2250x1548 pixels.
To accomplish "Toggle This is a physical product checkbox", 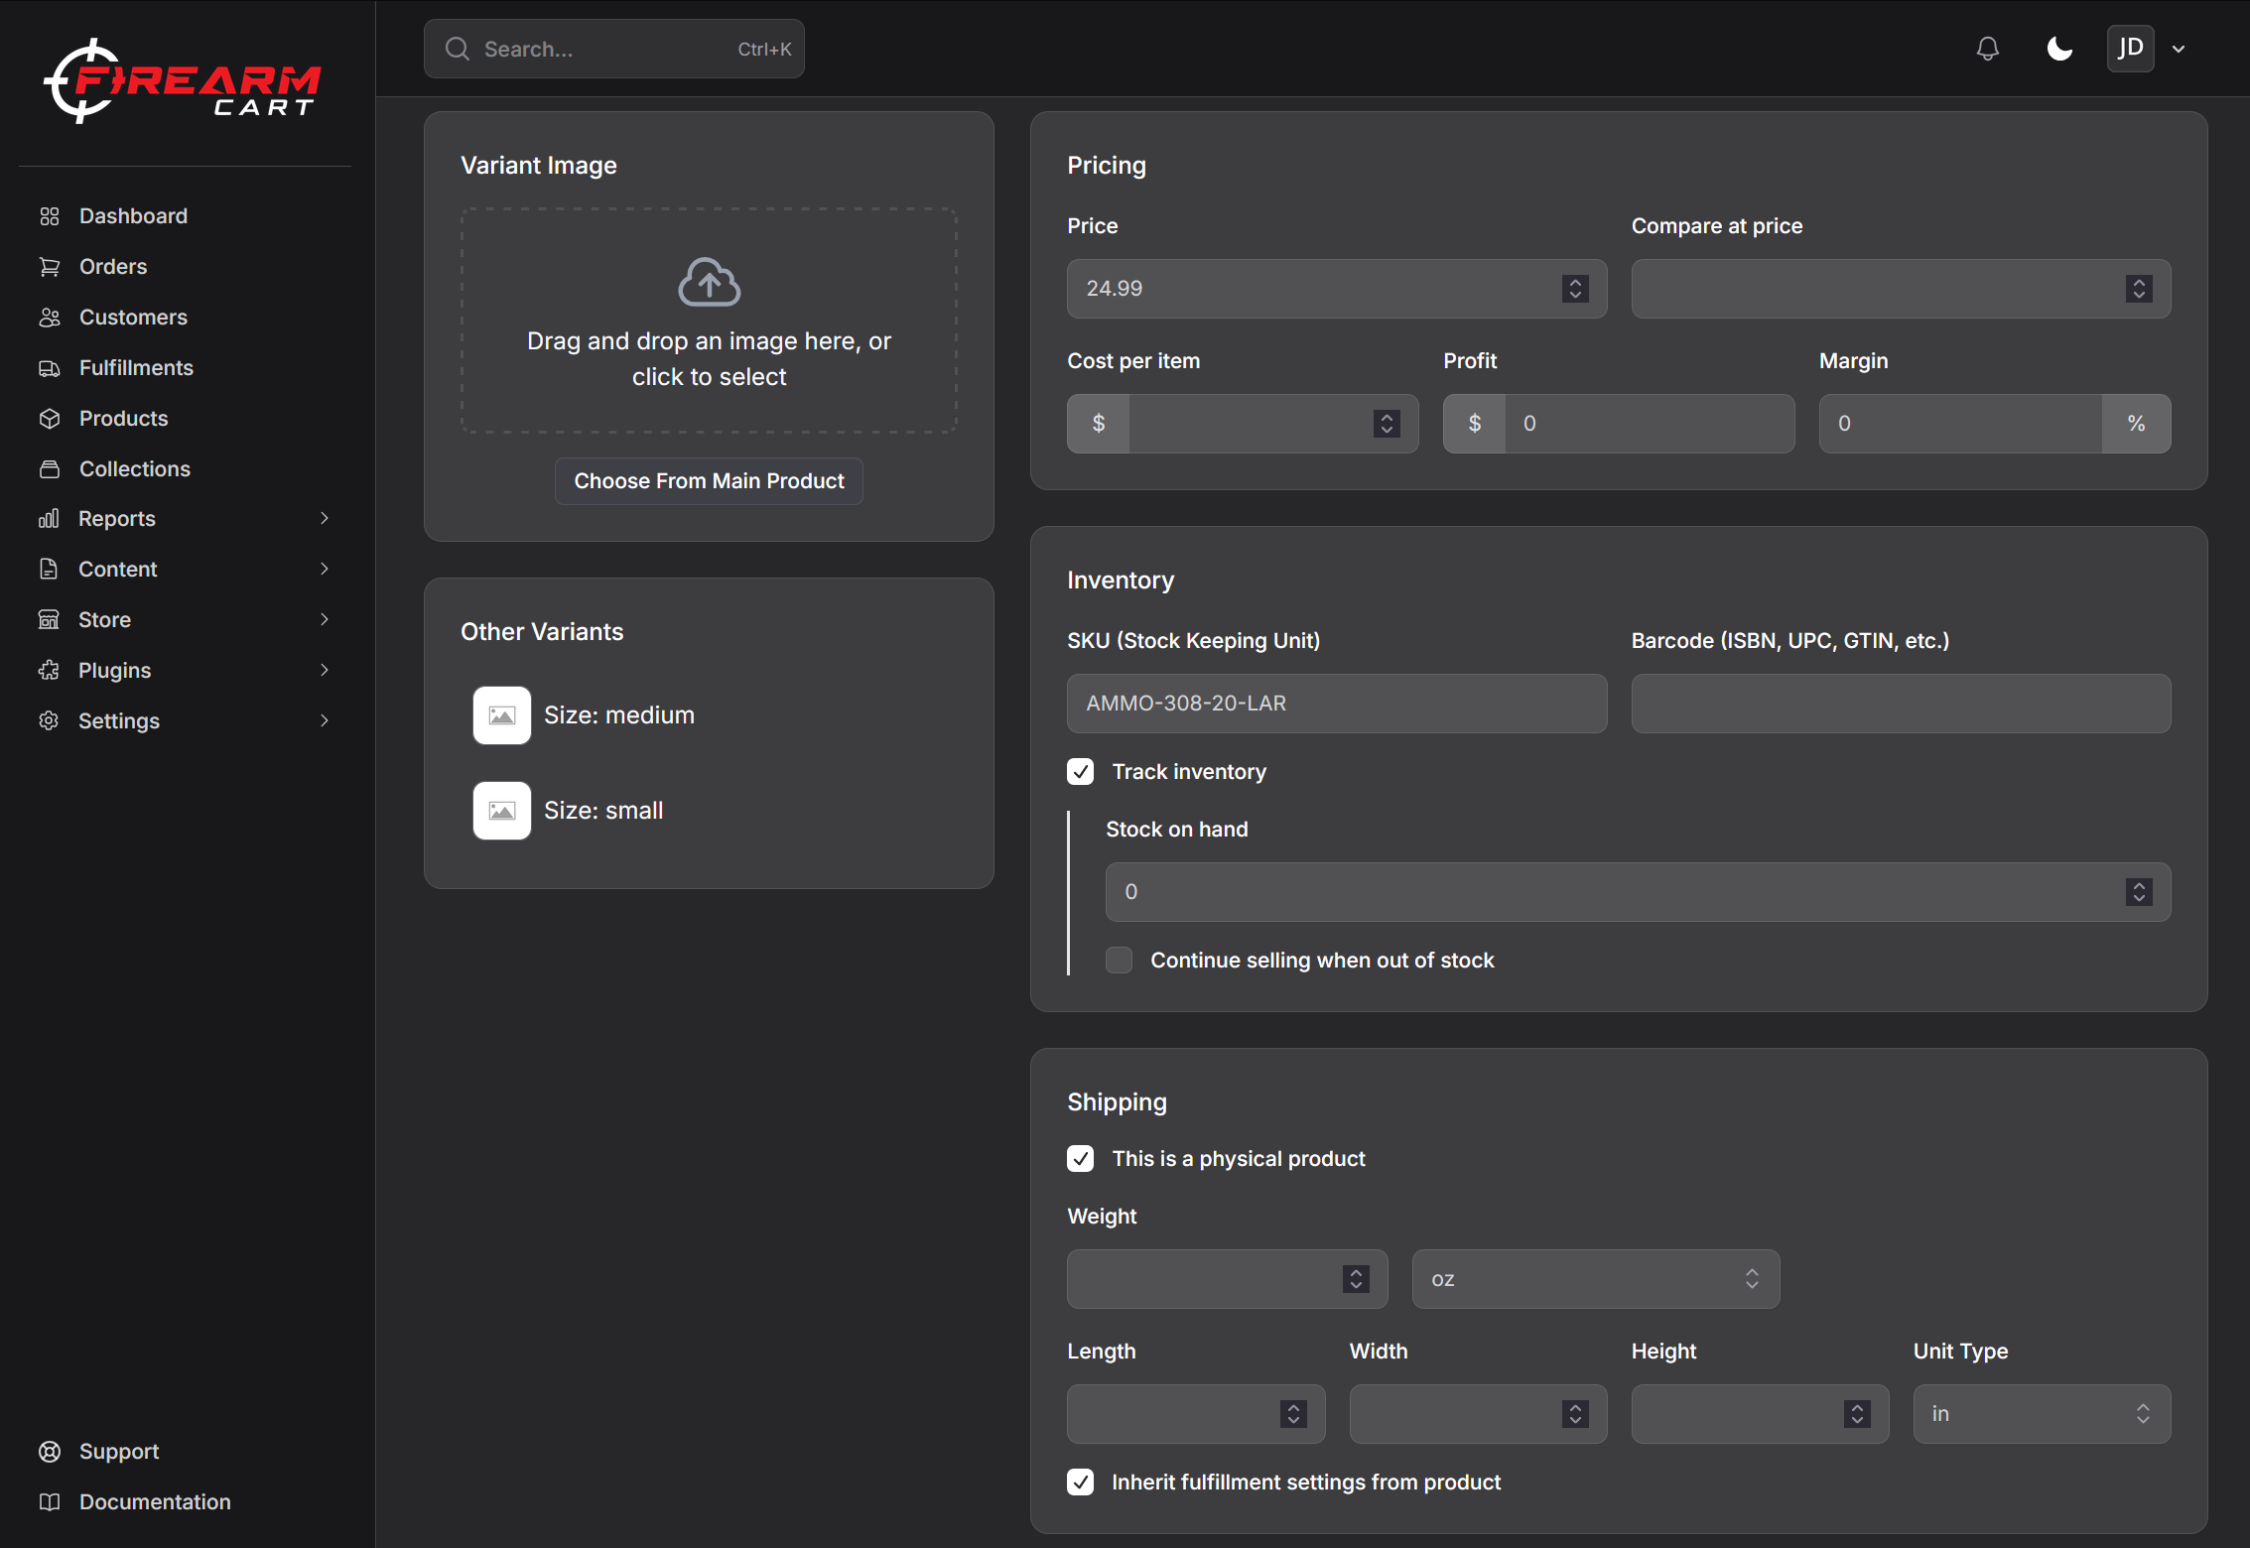I will point(1081,1159).
